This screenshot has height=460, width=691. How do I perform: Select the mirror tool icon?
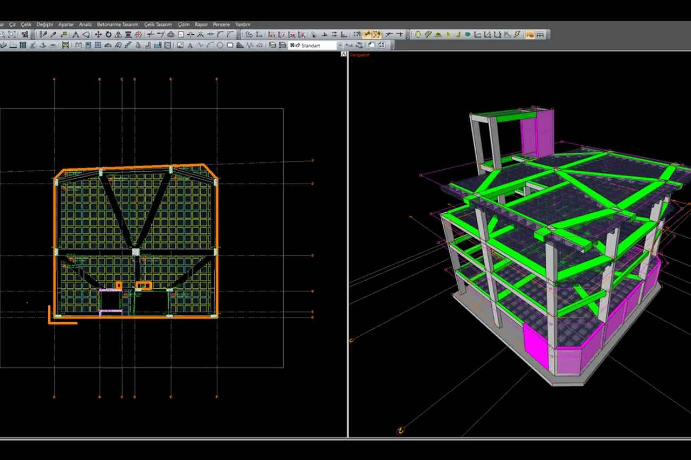(x=118, y=34)
